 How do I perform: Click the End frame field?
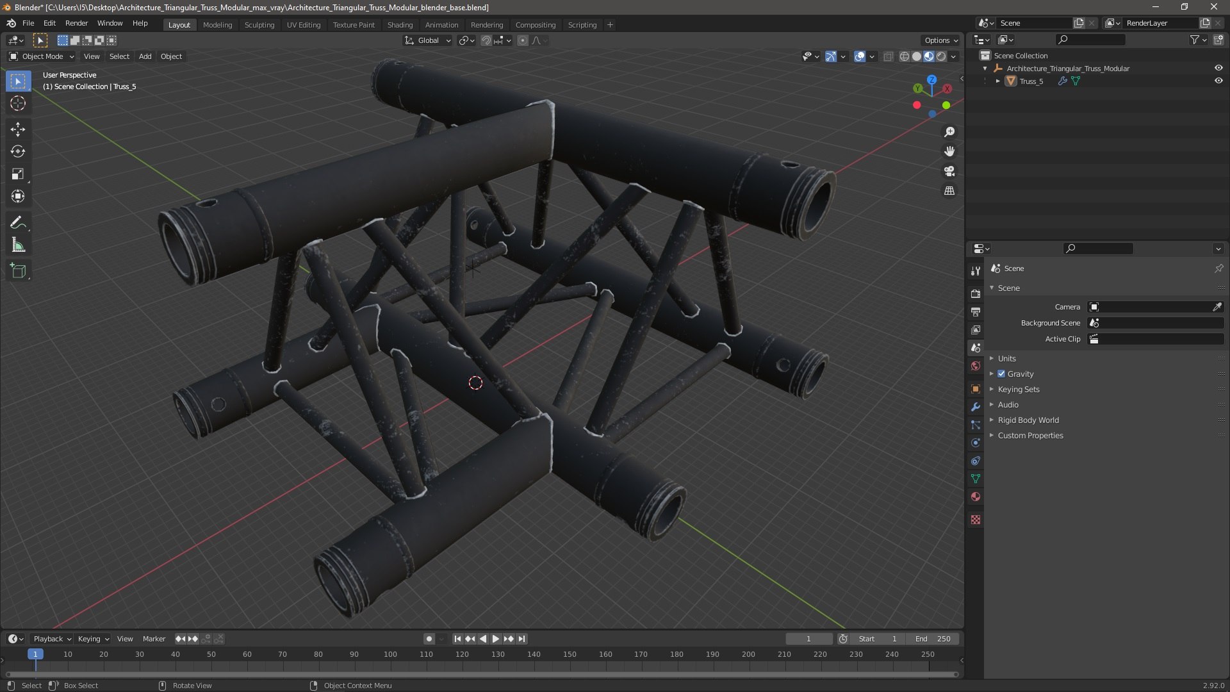click(x=933, y=639)
